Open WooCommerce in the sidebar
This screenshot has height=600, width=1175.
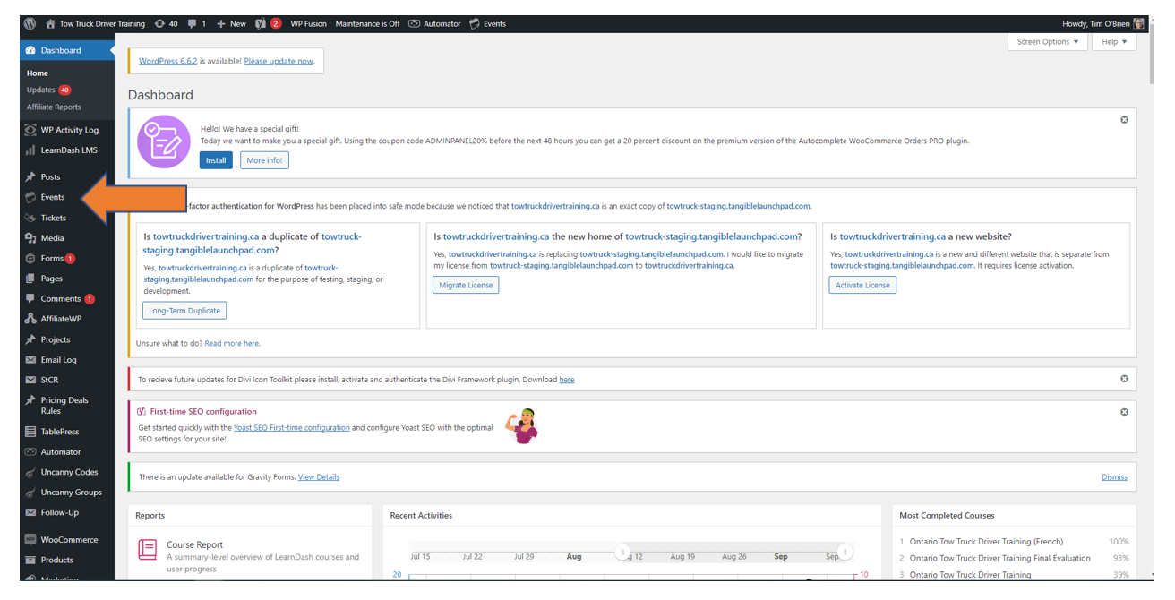point(68,540)
